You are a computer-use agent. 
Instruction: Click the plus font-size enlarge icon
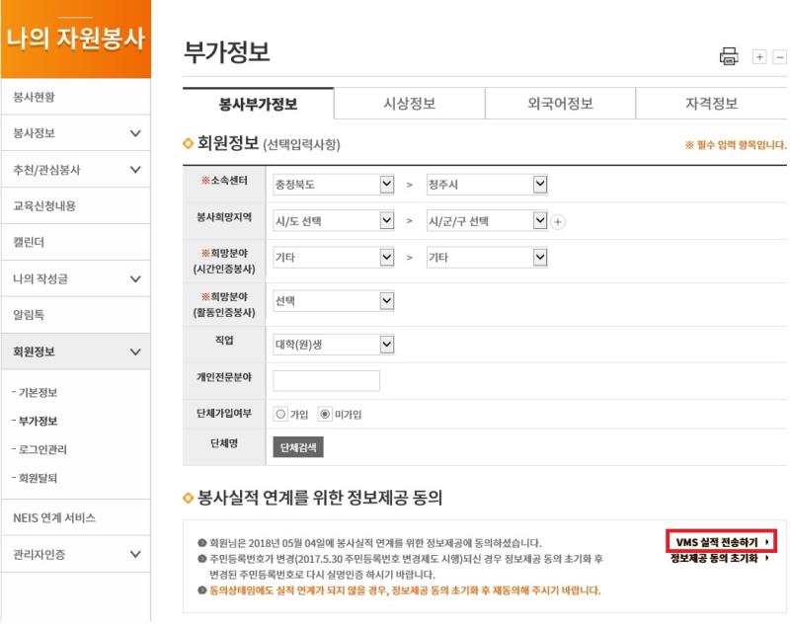(759, 57)
